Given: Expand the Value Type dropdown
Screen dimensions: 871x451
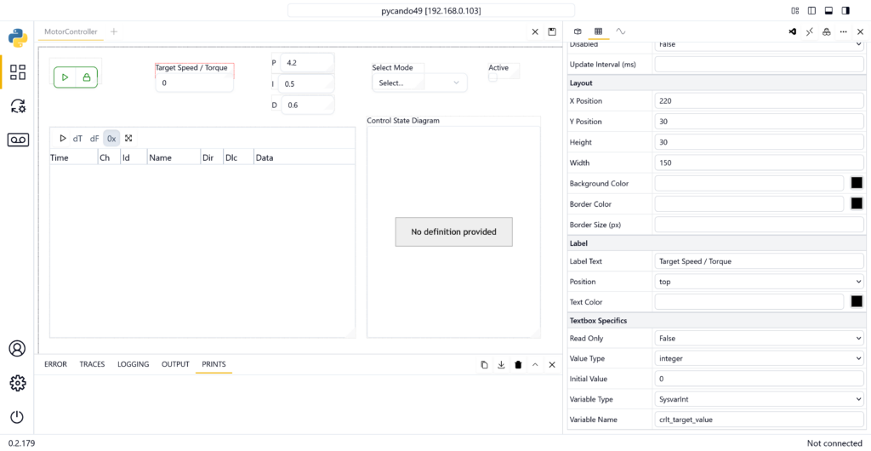Looking at the screenshot, I should (x=759, y=358).
